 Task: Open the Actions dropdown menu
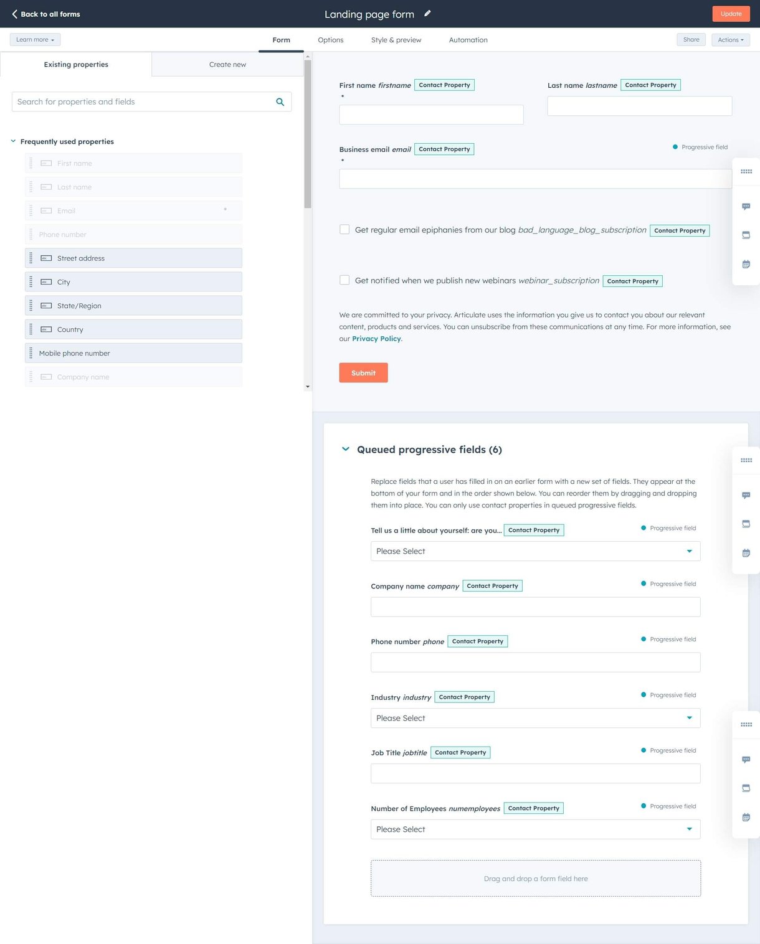tap(730, 40)
